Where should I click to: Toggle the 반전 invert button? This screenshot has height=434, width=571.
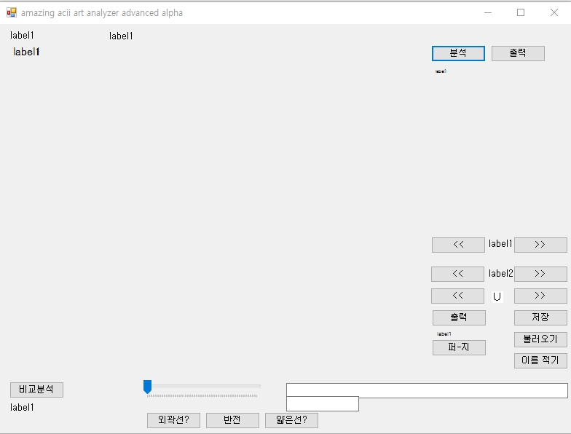coord(232,420)
